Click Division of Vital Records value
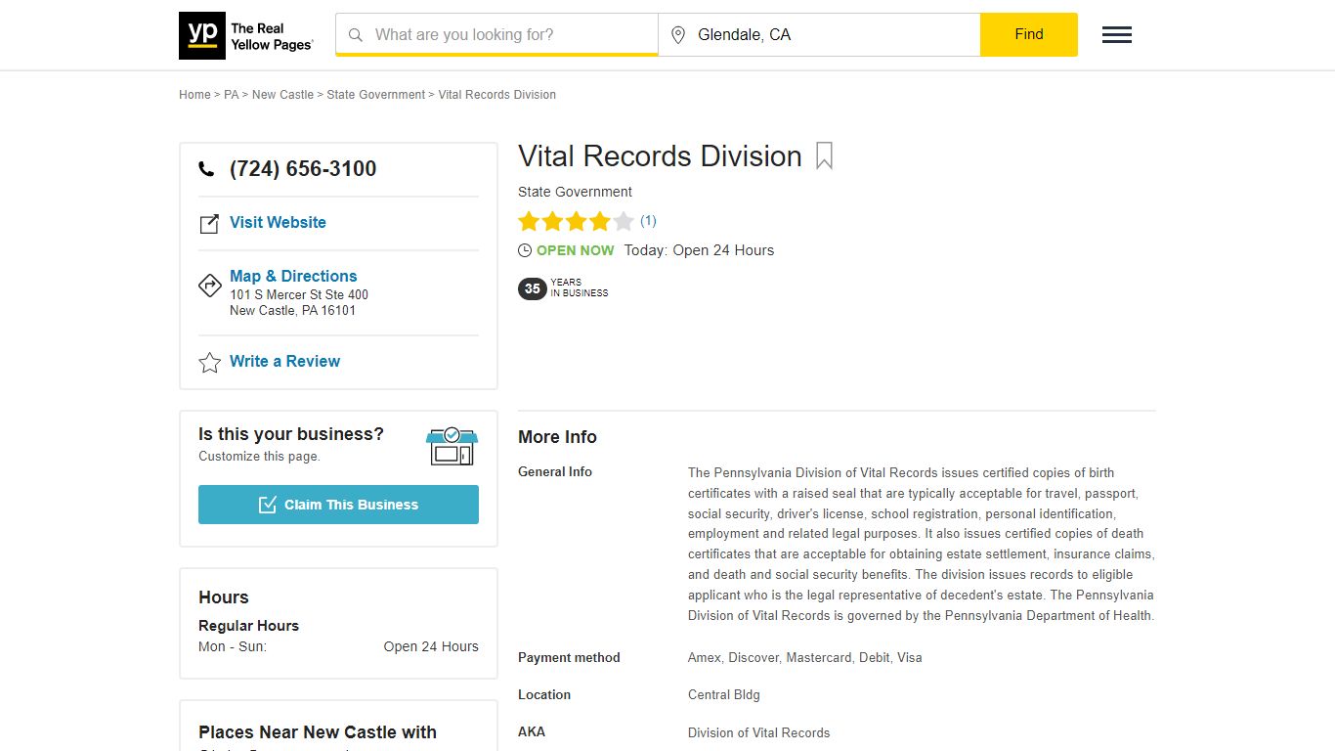The image size is (1335, 751). (759, 732)
